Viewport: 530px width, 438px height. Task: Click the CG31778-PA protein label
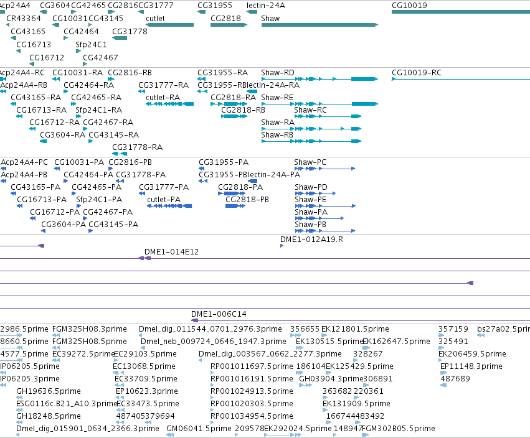(x=141, y=175)
